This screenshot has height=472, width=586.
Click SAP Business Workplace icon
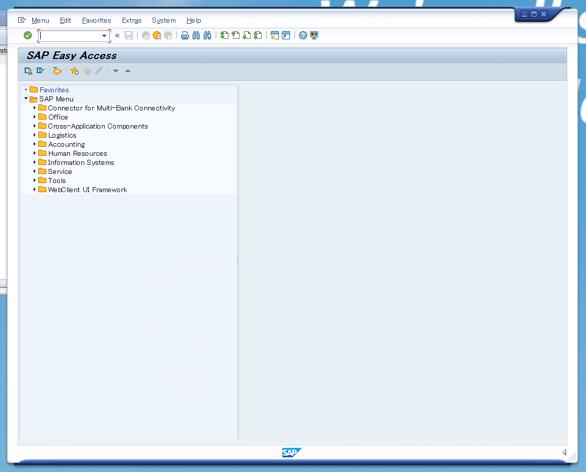[57, 71]
